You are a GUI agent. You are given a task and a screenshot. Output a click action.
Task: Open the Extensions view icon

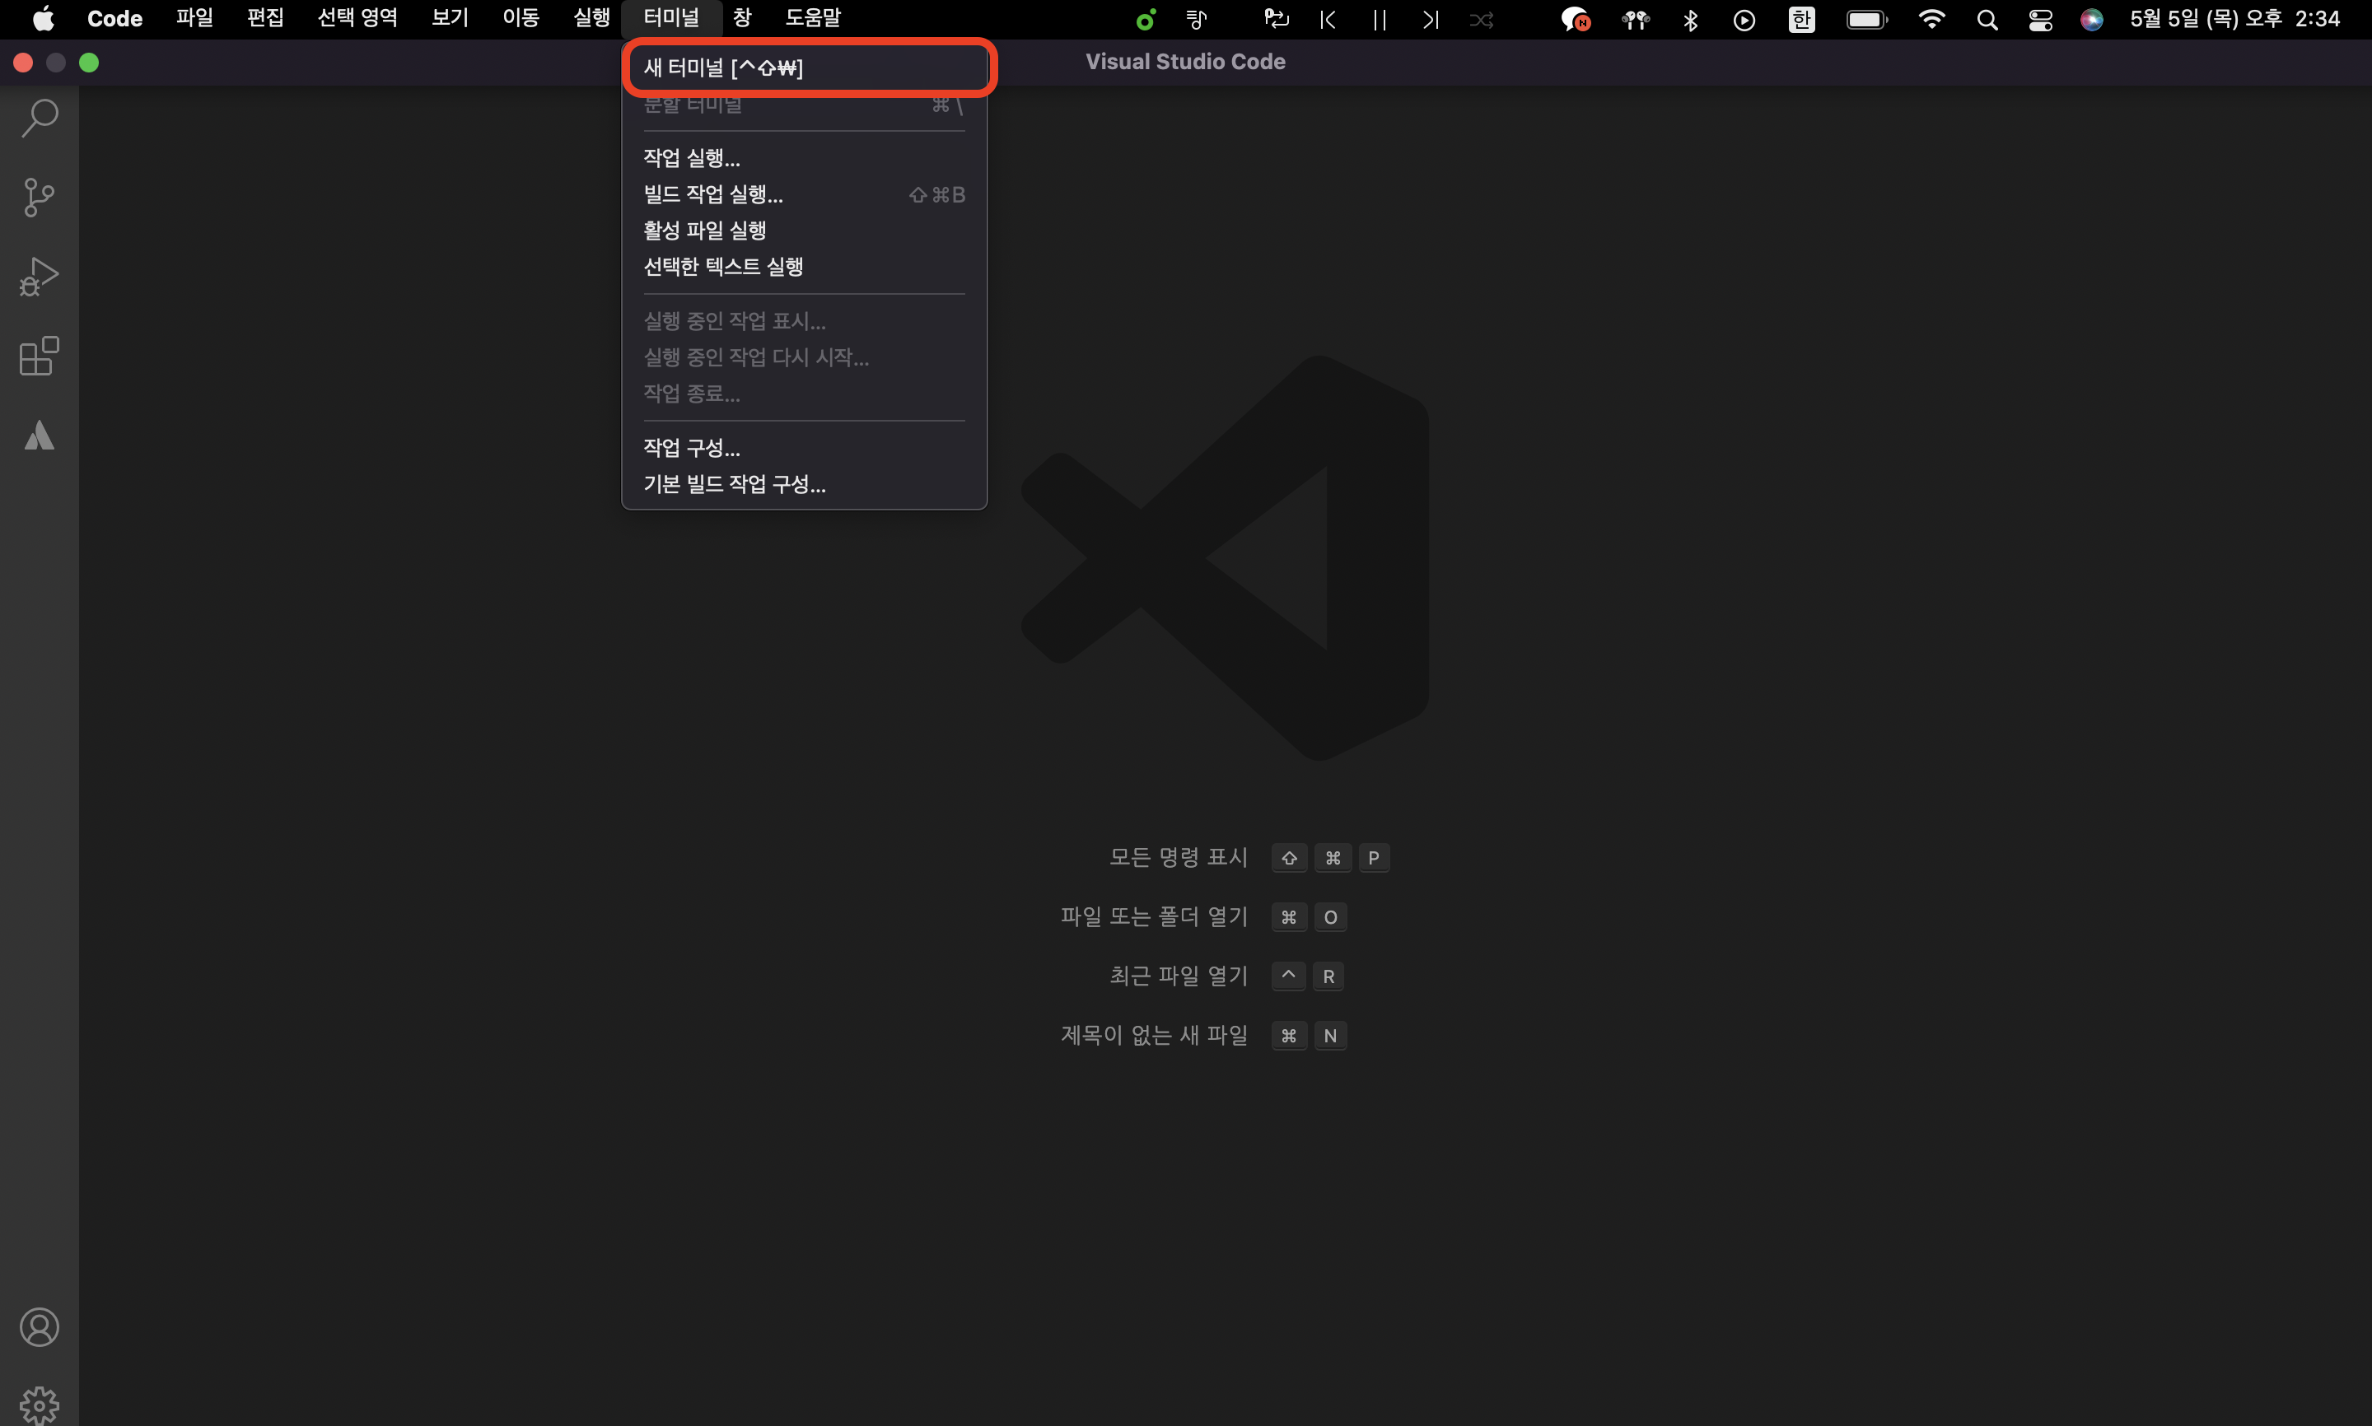(40, 356)
